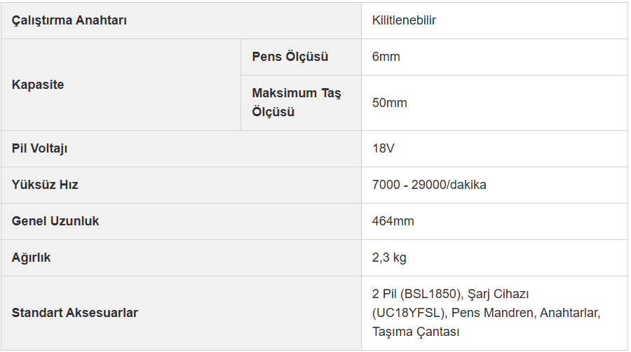
Task: Select the Kilitlenebilir value cell
Action: [494, 20]
